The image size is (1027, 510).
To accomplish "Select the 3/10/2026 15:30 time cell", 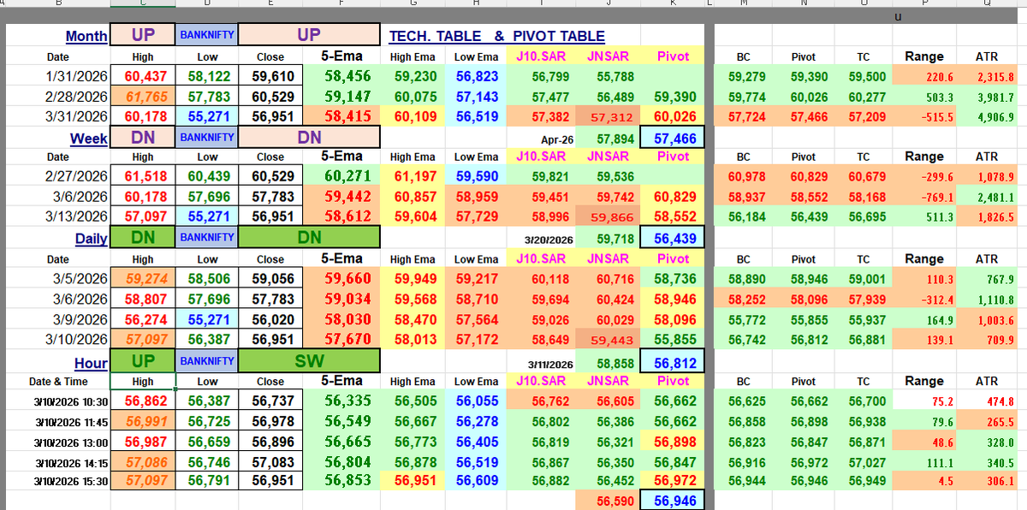I will [x=57, y=482].
